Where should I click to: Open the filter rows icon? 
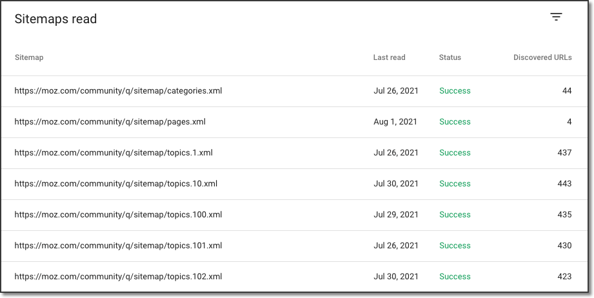point(556,17)
